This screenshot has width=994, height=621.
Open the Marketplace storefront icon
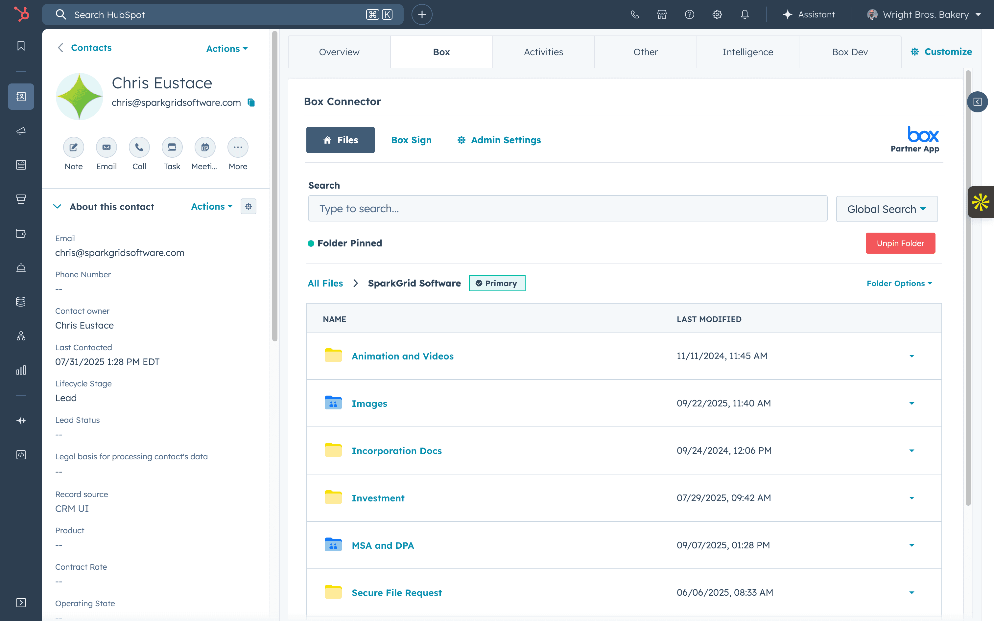pos(662,14)
